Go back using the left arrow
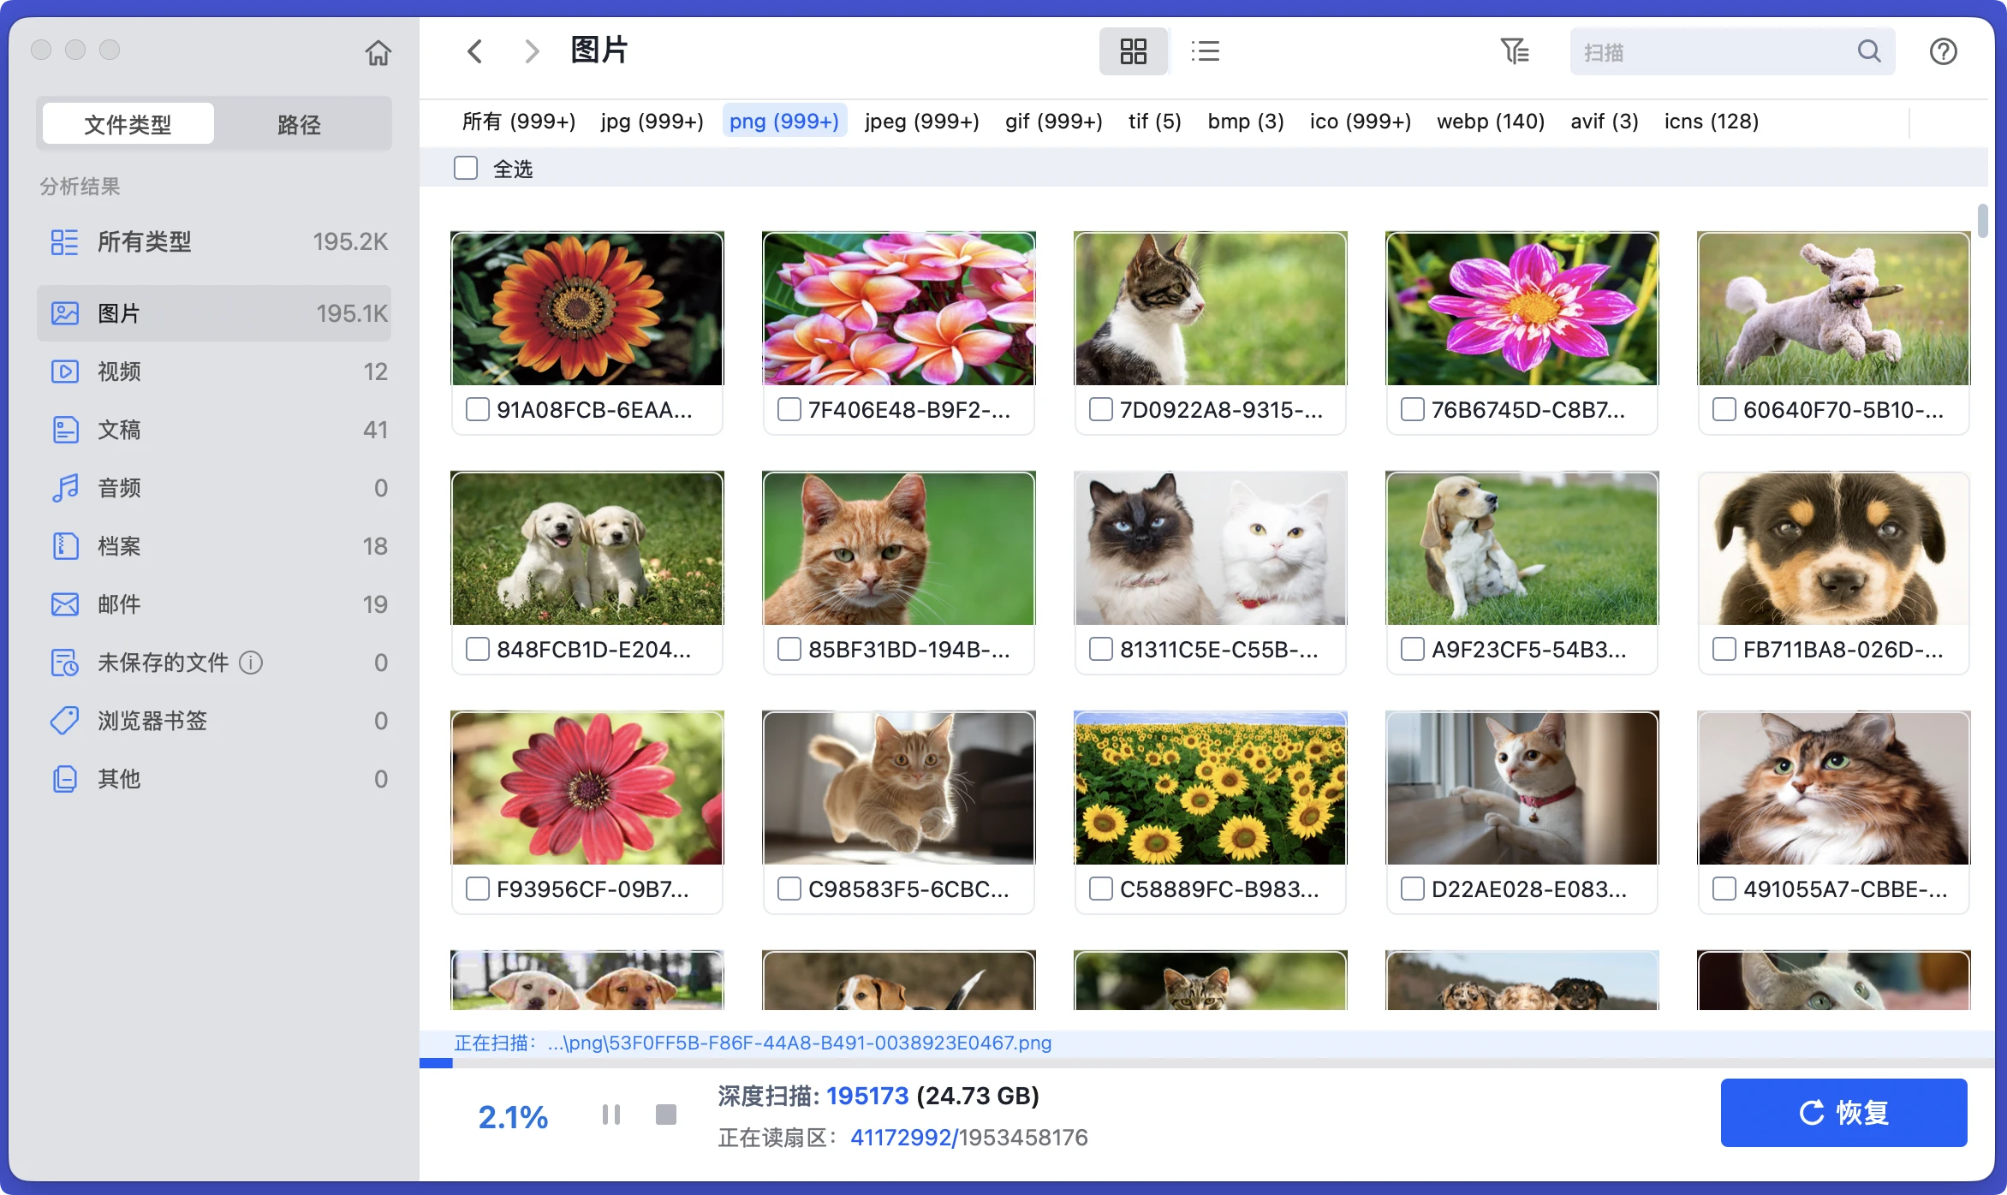Screen dimensions: 2007x1195 [475, 51]
